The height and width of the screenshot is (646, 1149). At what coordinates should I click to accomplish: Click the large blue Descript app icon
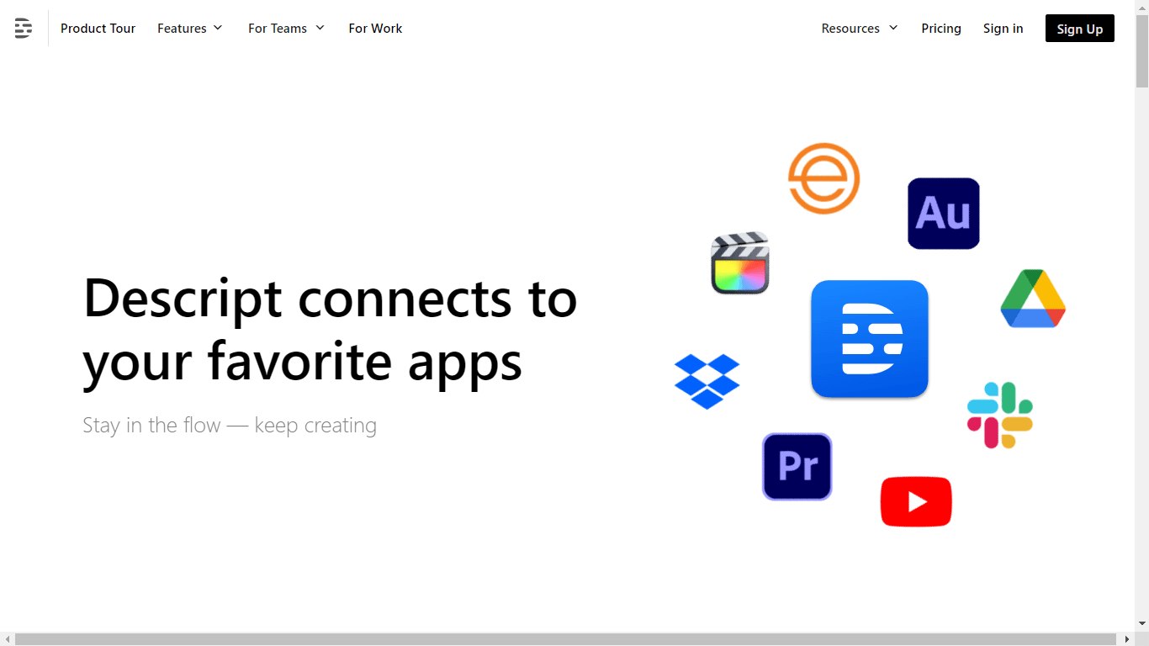(870, 339)
